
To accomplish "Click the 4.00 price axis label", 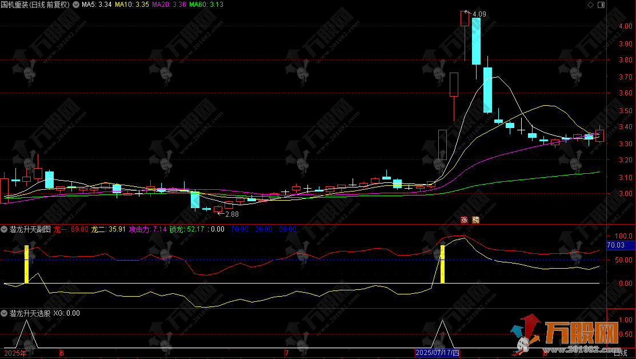I will (625, 26).
